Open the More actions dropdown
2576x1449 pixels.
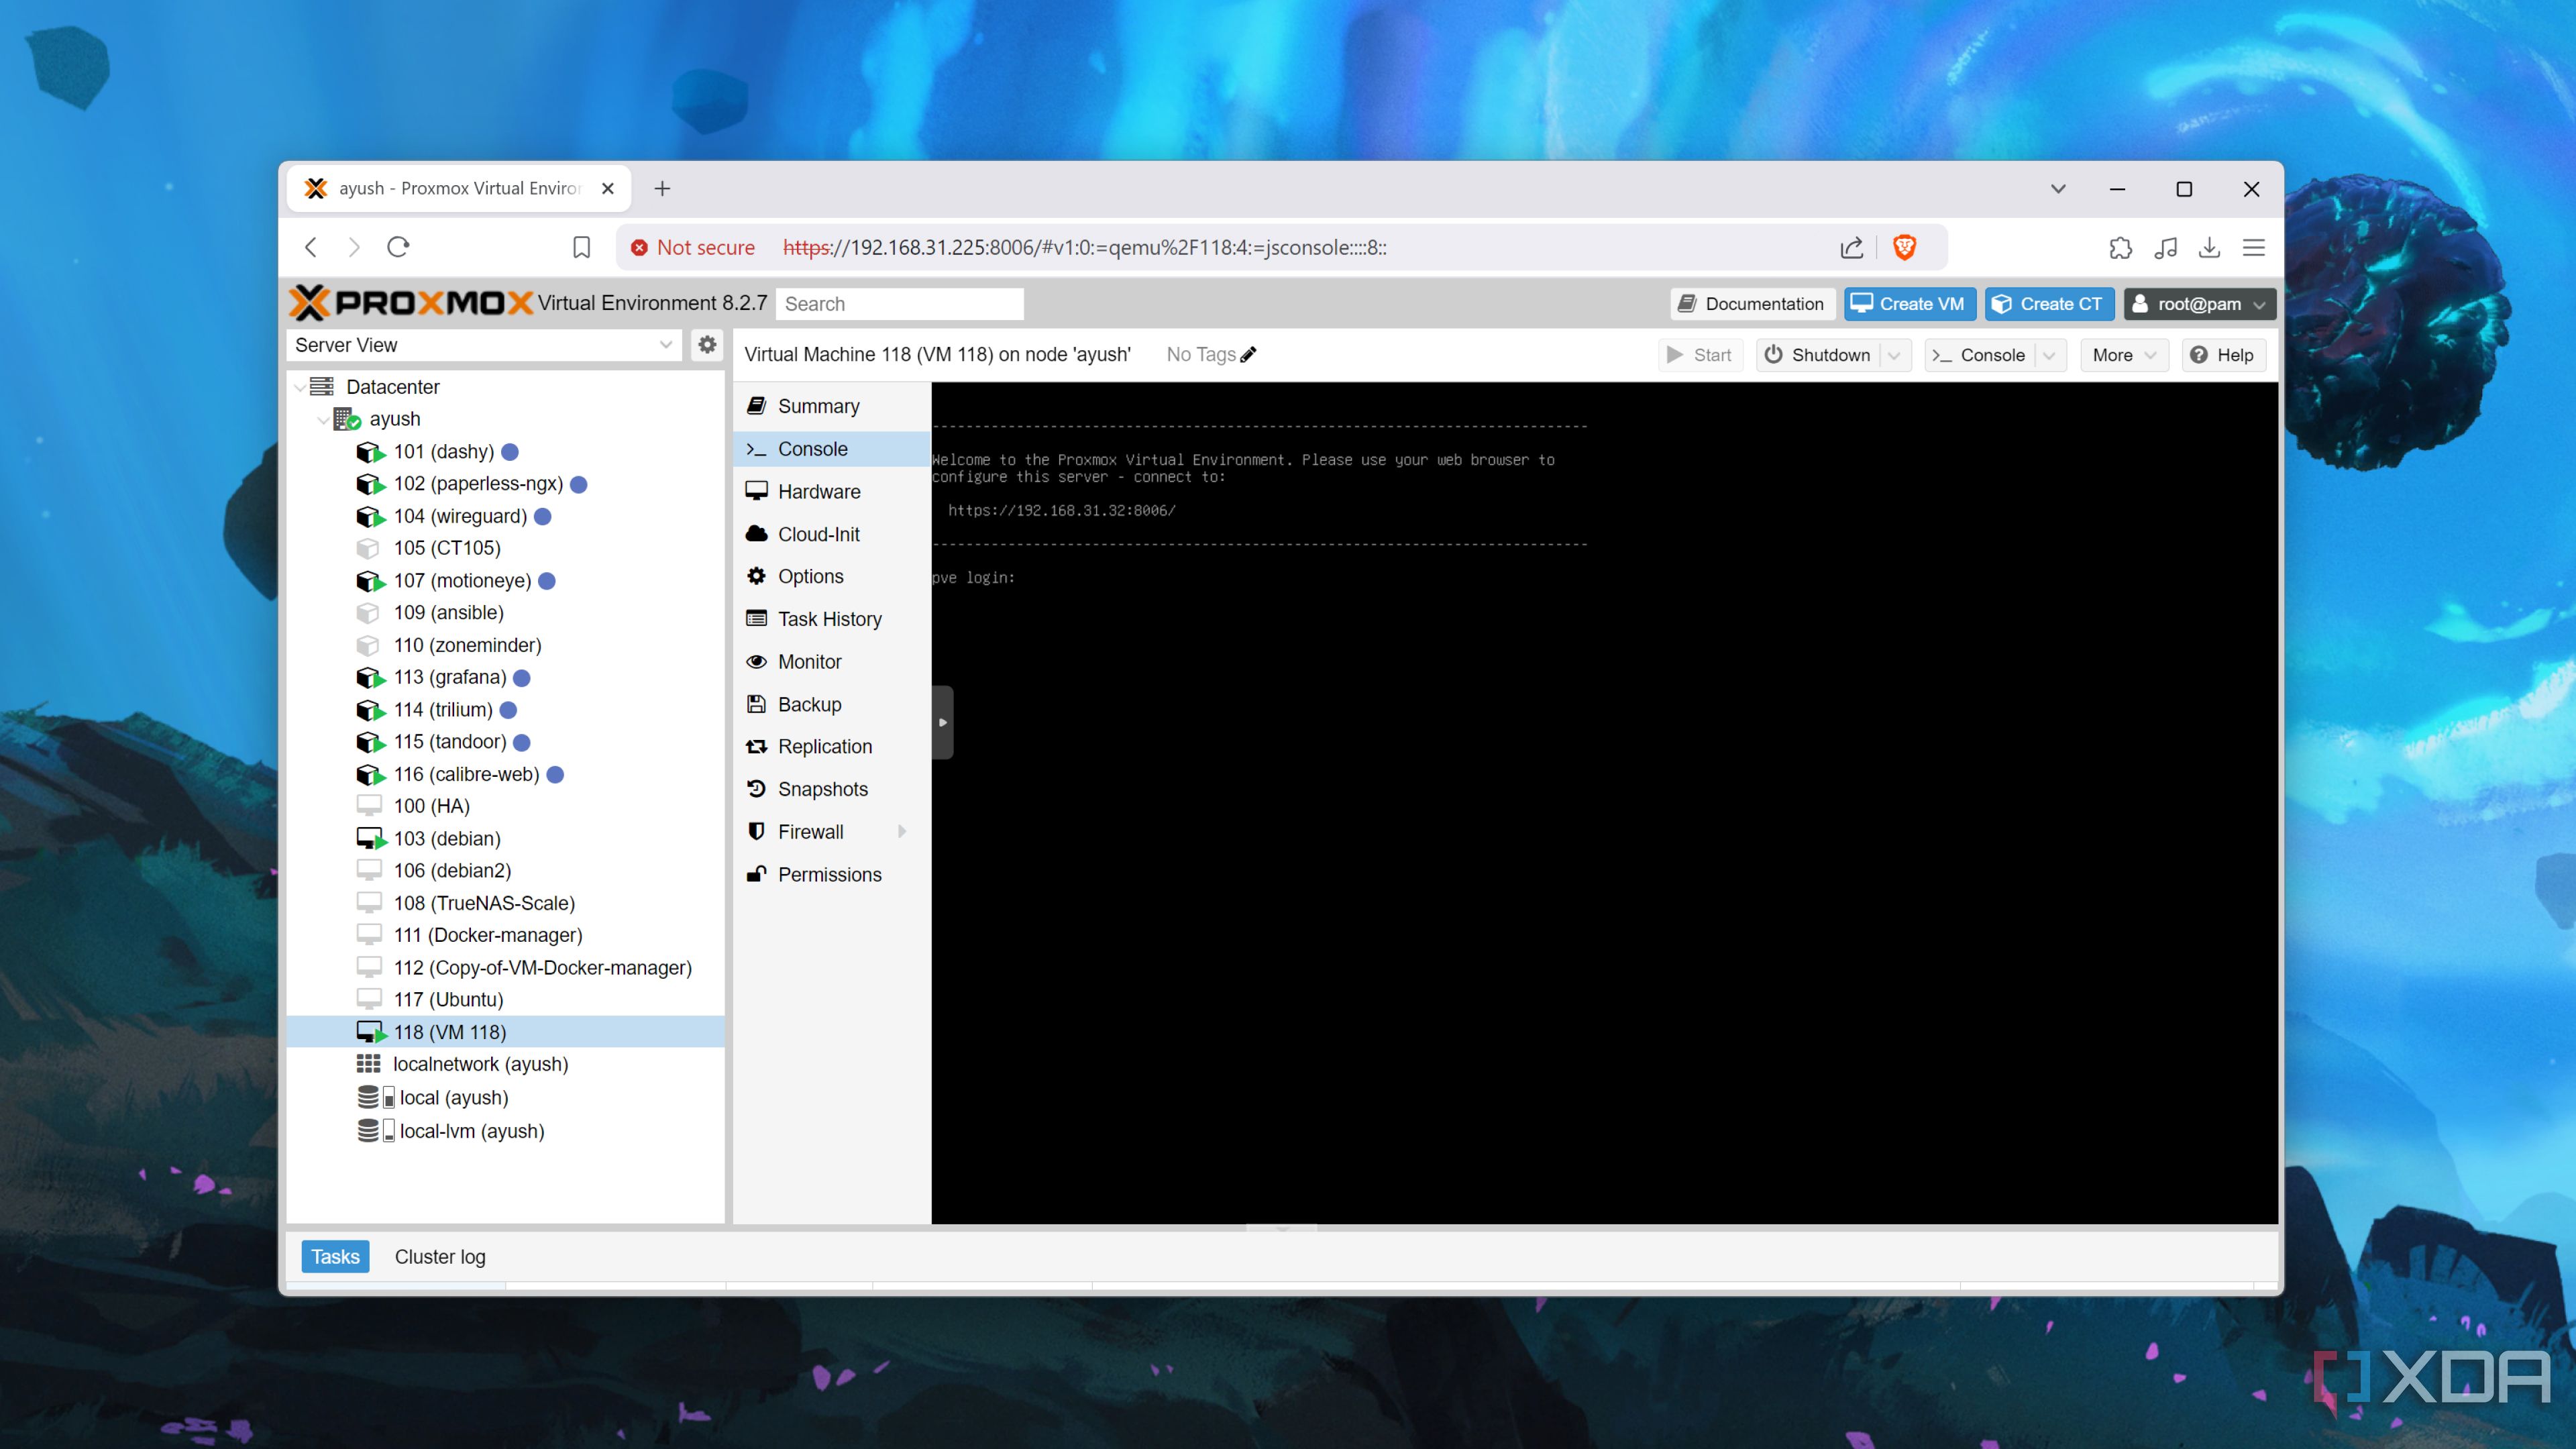[2124, 355]
